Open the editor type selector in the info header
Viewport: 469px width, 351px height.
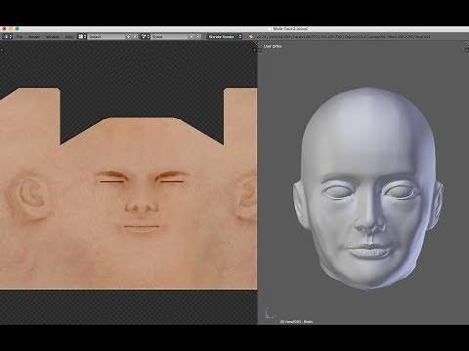[7, 37]
